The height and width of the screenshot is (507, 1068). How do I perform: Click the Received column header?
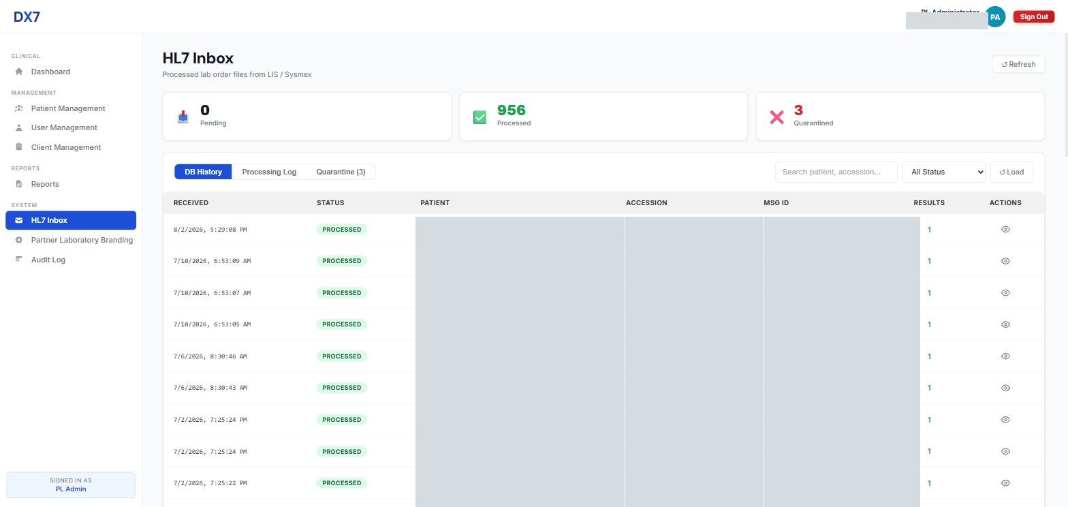point(191,203)
